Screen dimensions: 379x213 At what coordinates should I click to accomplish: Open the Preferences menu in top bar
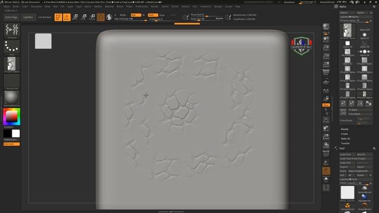(x=142, y=7)
